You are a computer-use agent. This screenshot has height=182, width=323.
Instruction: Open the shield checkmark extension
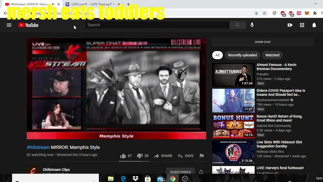[x=275, y=13]
